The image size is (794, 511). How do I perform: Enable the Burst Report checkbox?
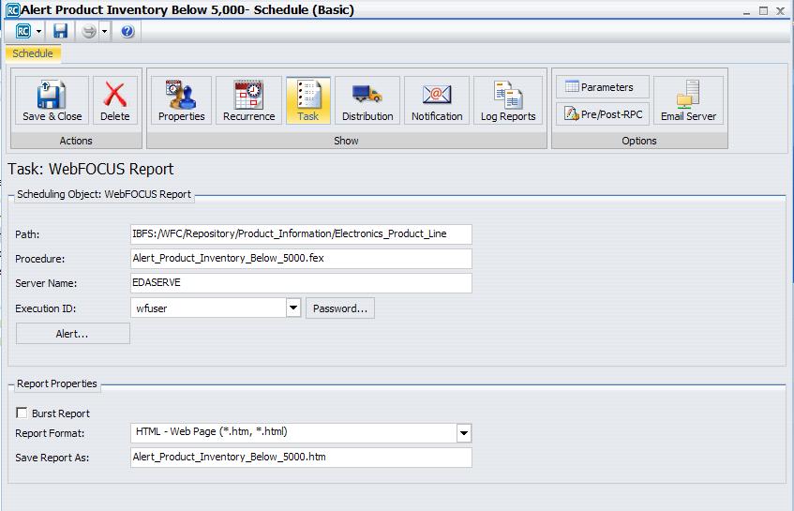(x=22, y=413)
